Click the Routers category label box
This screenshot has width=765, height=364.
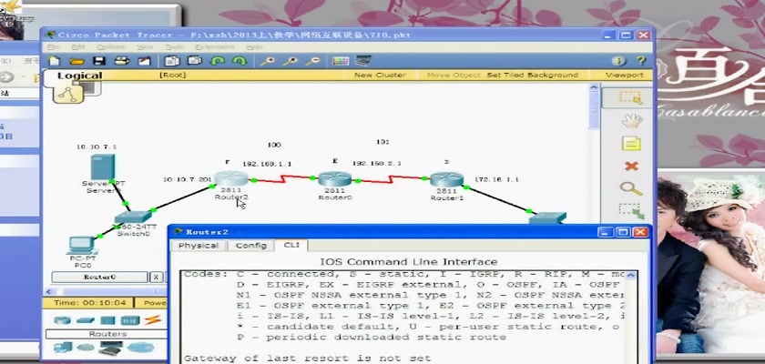107,334
